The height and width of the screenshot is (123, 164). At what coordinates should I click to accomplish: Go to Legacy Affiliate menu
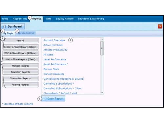pyautogui.click(x=65, y=19)
